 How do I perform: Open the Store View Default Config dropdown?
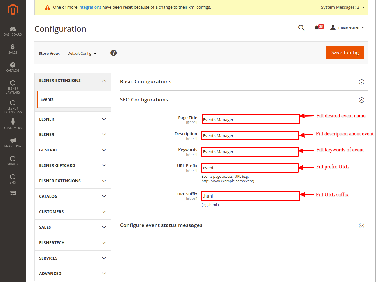82,54
